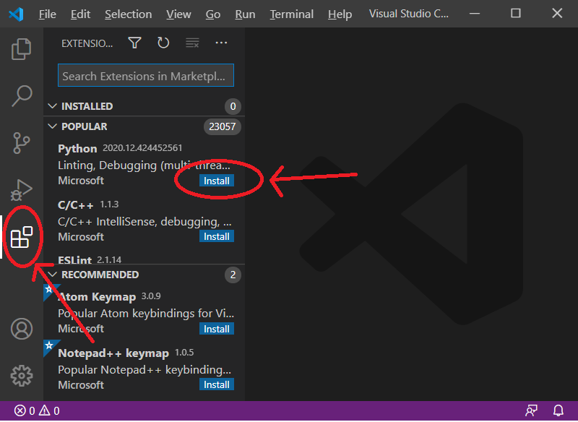This screenshot has height=422, width=578.
Task: Clear extensions search results icon
Action: click(192, 43)
